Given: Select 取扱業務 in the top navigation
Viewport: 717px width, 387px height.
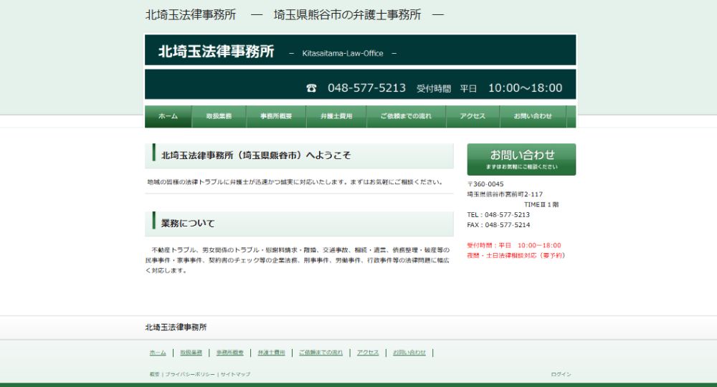Looking at the screenshot, I should (219, 116).
